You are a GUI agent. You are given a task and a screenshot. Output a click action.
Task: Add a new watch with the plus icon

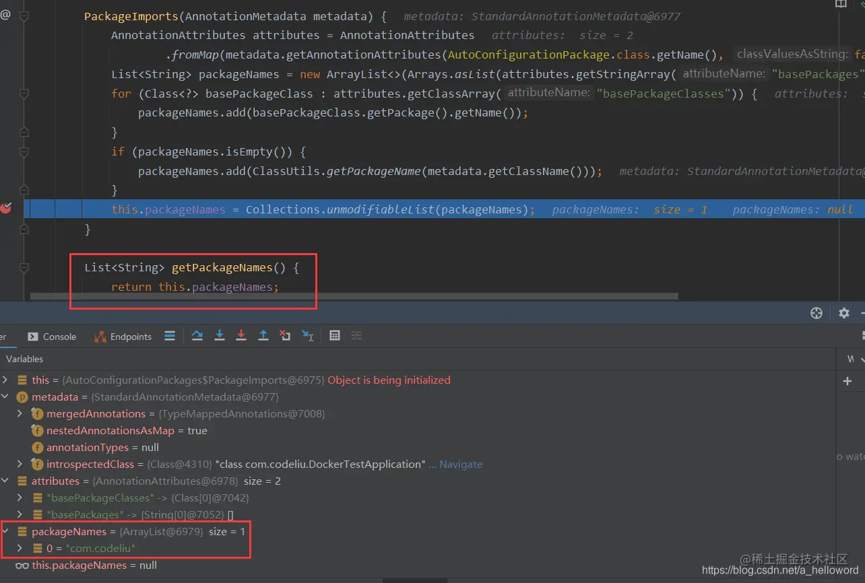point(847,381)
